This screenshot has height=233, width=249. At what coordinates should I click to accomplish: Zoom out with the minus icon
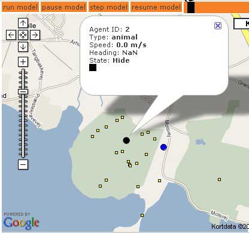23,164
